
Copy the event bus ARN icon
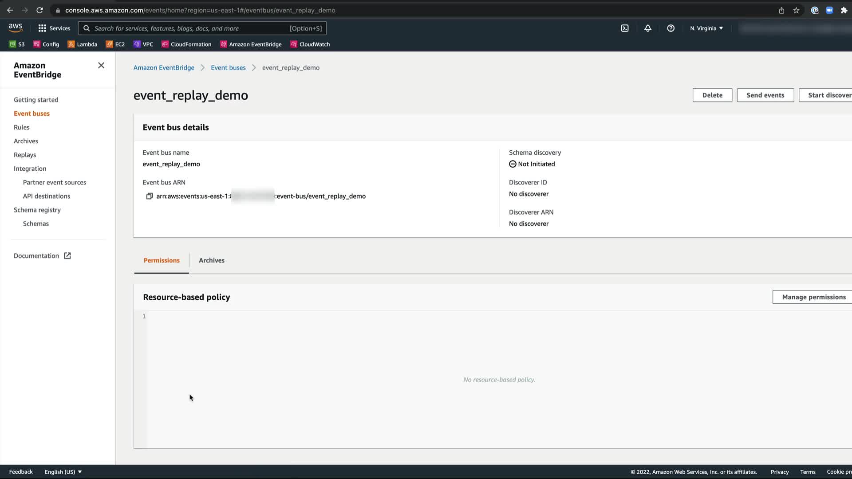150,196
